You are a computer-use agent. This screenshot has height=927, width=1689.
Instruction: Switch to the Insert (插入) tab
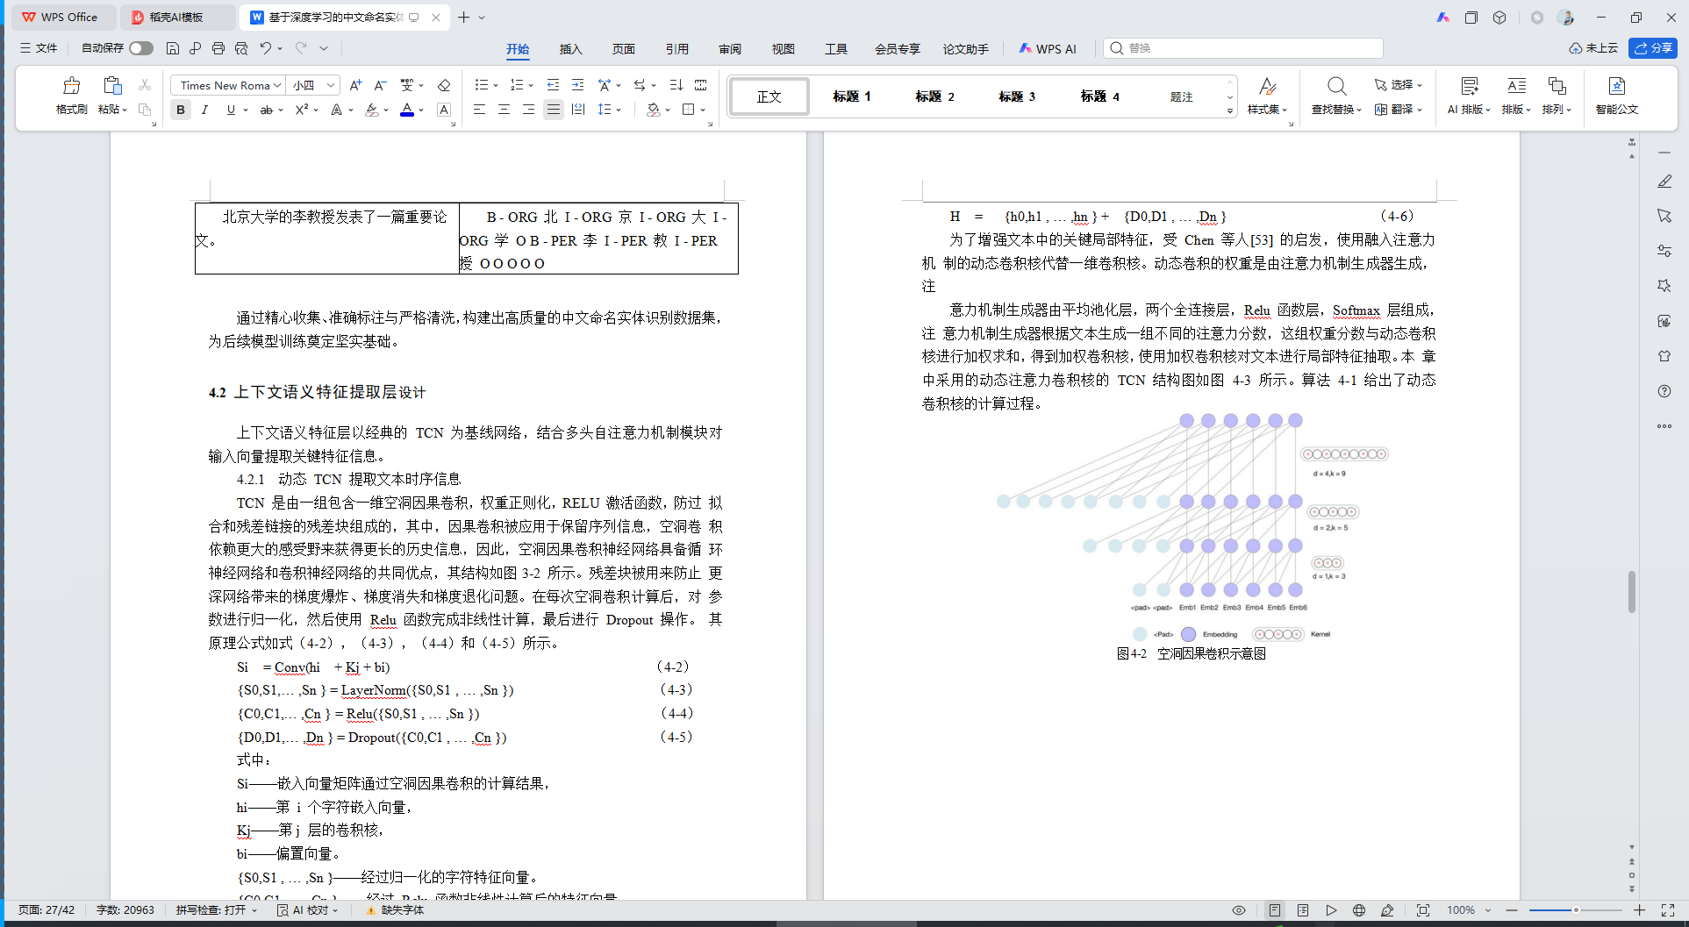570,49
